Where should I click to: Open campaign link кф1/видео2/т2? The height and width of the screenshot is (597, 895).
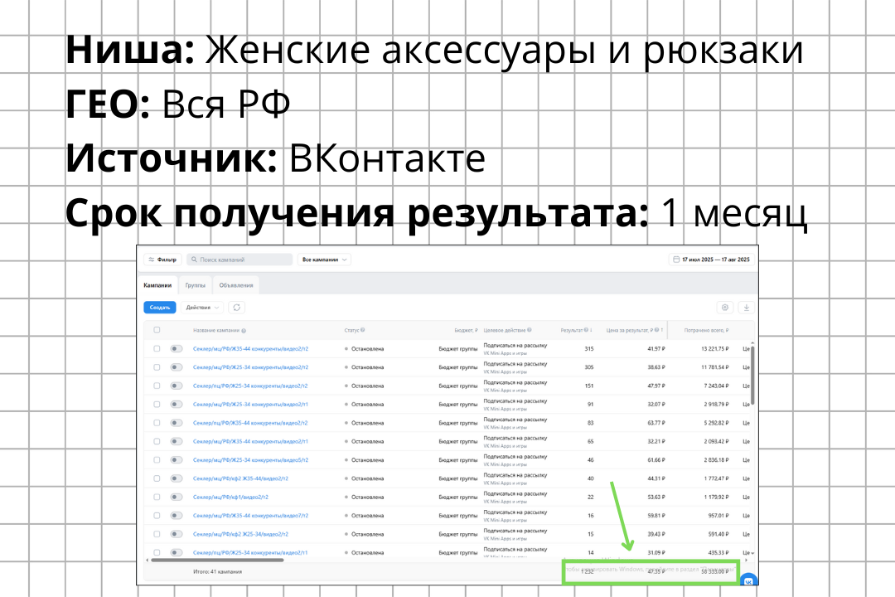point(230,497)
